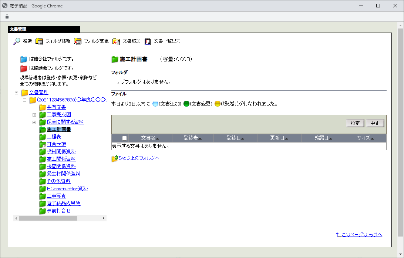Click the folder icon for その他資料
This screenshot has height=258, width=404.
click(43, 181)
